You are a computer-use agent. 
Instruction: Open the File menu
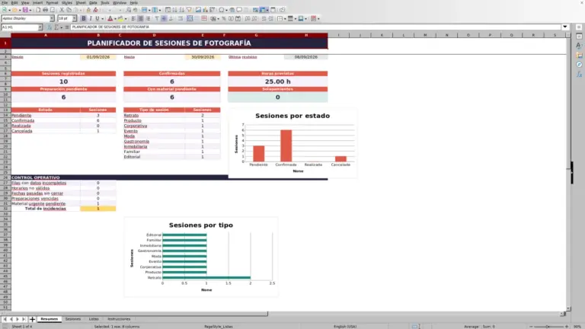[x=5, y=2]
